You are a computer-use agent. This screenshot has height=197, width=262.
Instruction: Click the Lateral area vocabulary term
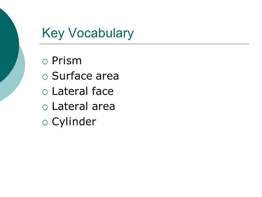(x=84, y=106)
